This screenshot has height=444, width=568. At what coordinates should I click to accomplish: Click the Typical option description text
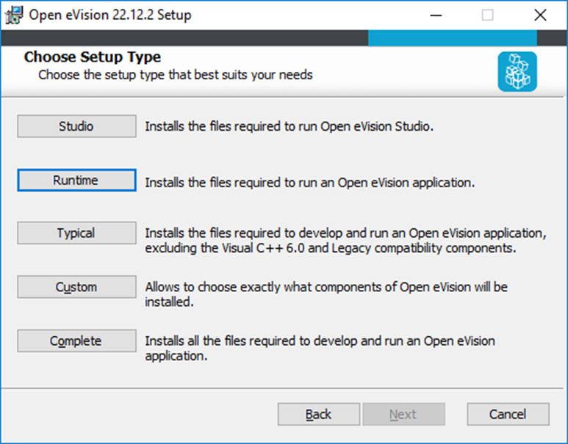(345, 240)
